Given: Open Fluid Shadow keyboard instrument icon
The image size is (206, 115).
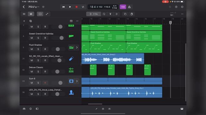Looking at the screenshot, I should tap(71, 48).
